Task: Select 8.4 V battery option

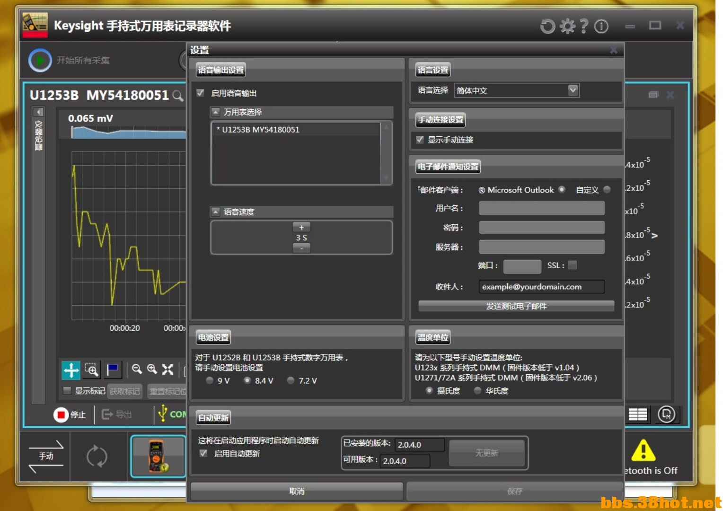Action: 247,380
